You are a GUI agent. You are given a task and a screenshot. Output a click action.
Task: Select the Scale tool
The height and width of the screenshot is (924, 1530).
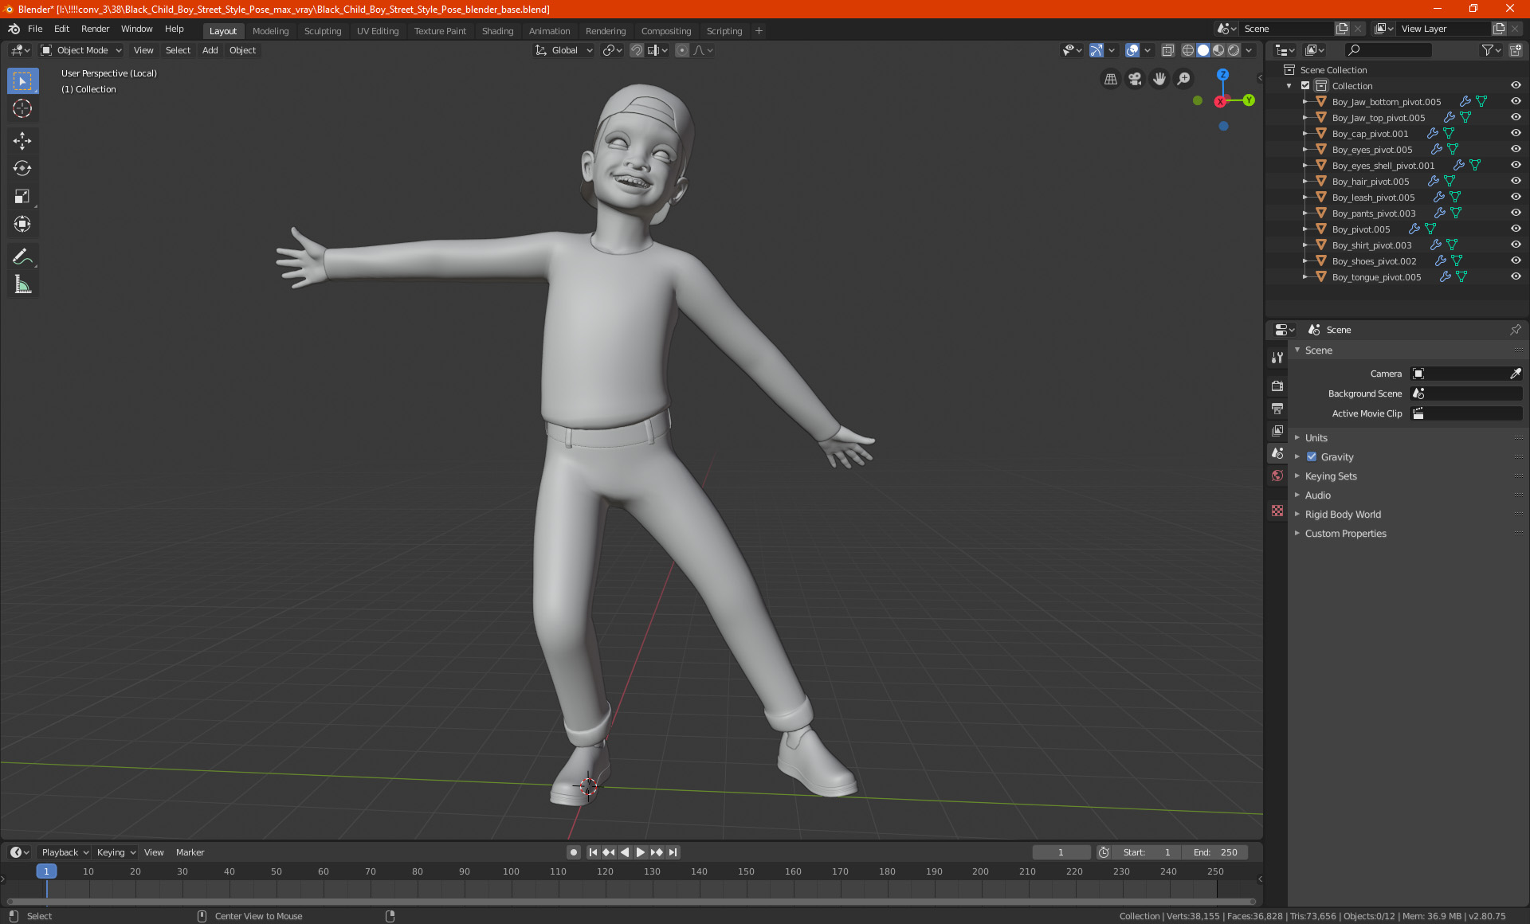pyautogui.click(x=22, y=197)
